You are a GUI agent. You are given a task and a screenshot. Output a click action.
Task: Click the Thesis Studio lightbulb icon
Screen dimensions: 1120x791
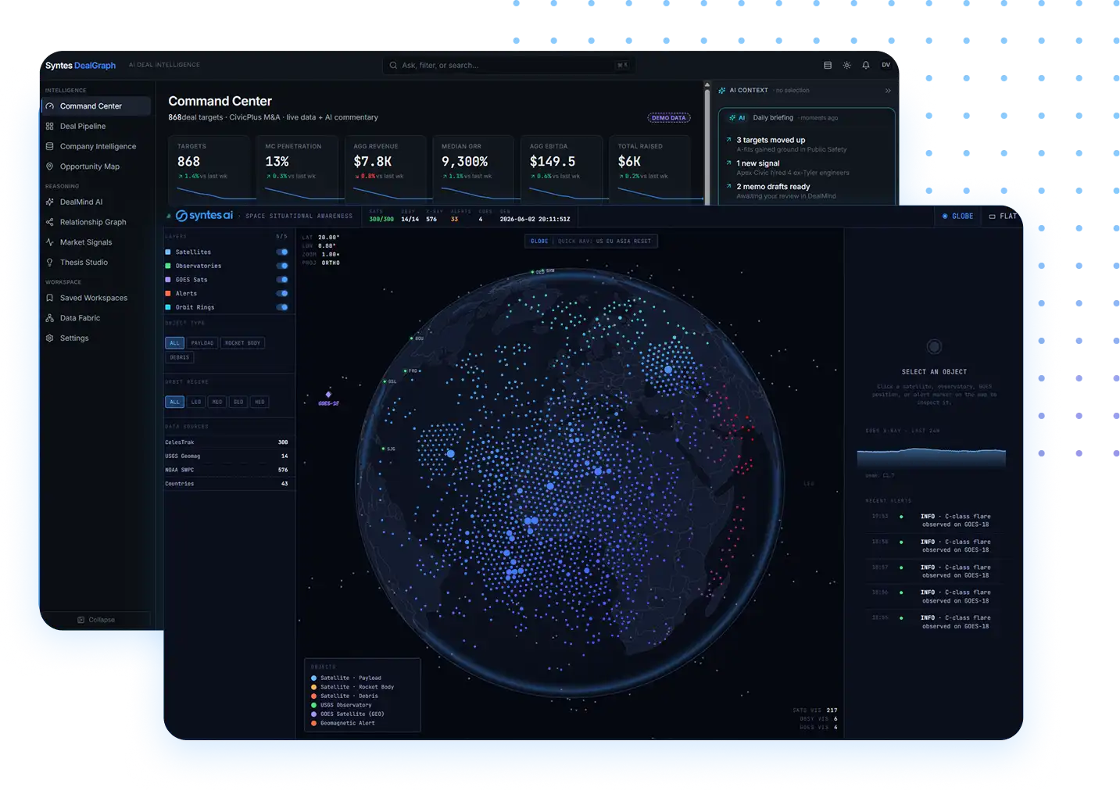point(50,263)
